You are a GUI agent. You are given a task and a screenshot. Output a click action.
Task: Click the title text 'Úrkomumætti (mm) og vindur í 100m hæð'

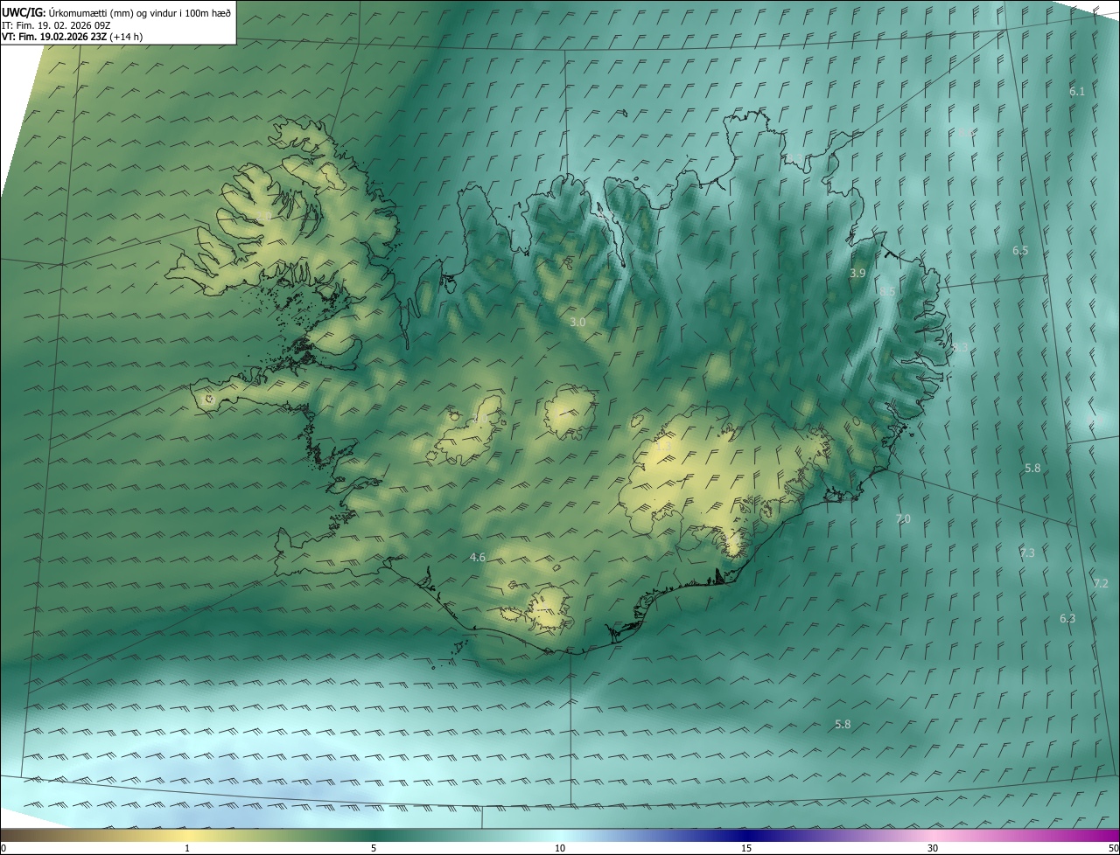[x=139, y=12]
